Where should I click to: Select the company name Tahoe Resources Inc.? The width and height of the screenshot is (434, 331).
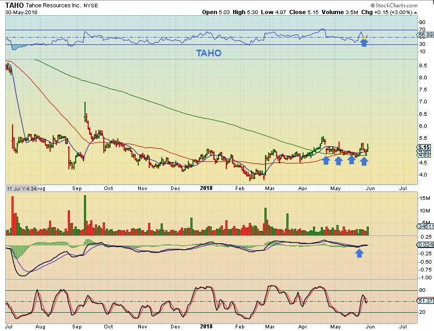click(x=52, y=5)
